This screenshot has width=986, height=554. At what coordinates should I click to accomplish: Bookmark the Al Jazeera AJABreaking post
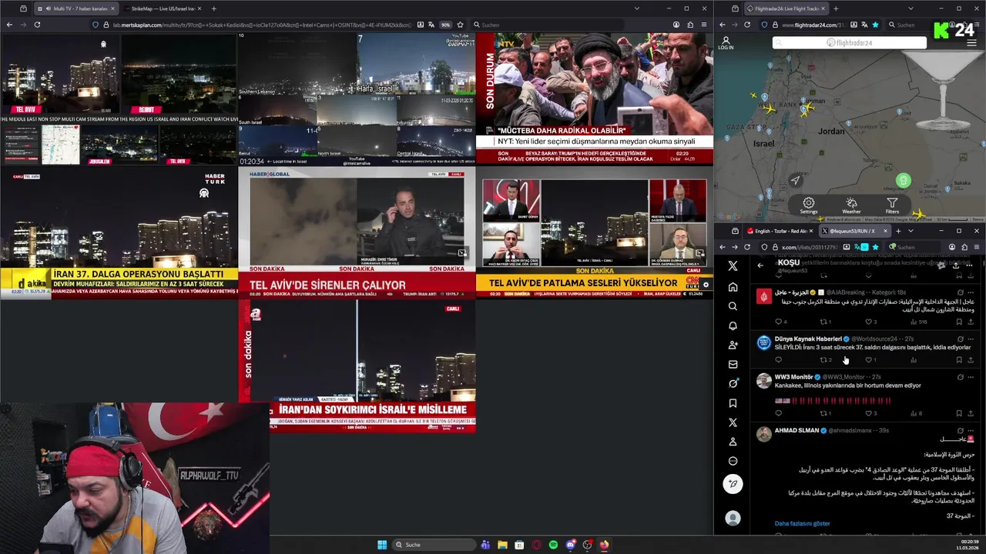click(x=959, y=322)
